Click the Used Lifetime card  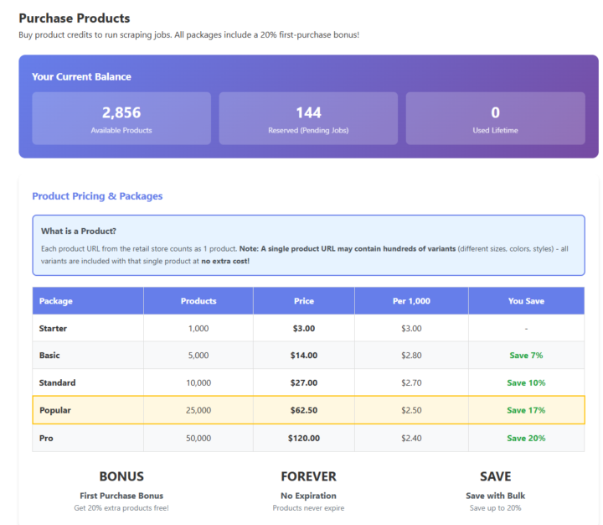click(495, 118)
